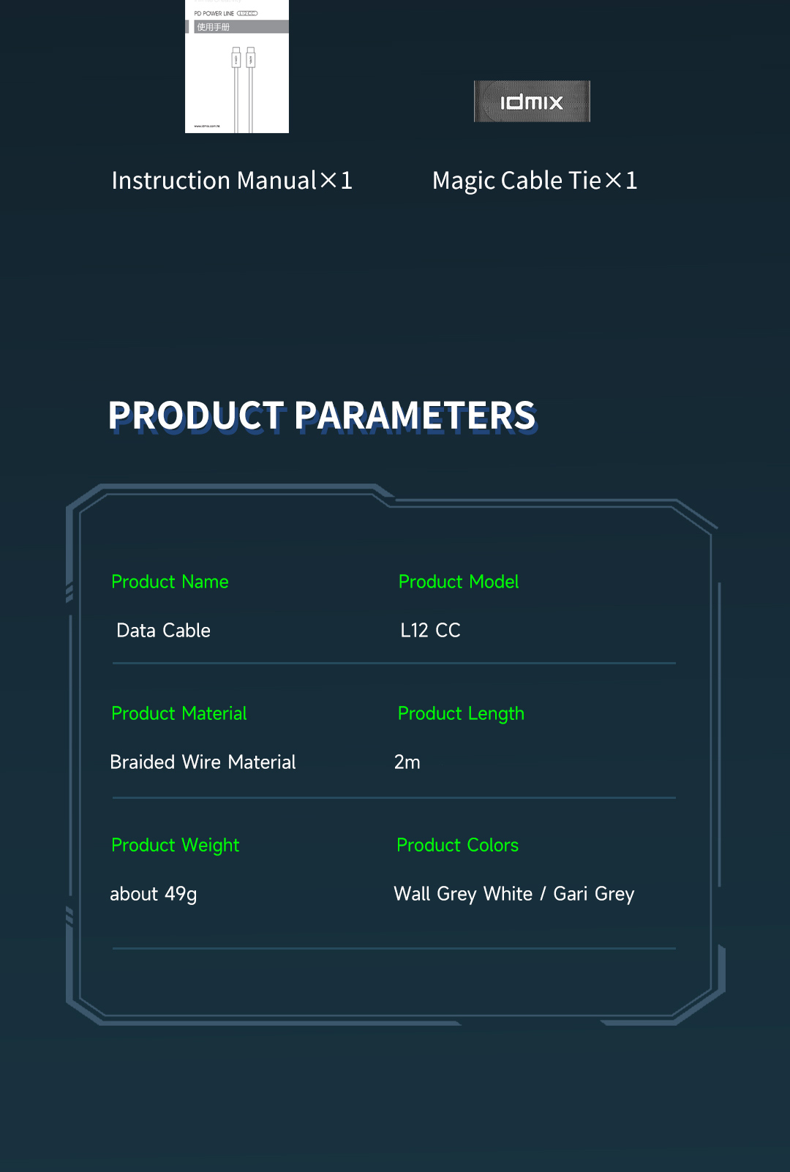Click the instruction manual thumbnail image
Viewport: 790px width, 1172px height.
(237, 66)
